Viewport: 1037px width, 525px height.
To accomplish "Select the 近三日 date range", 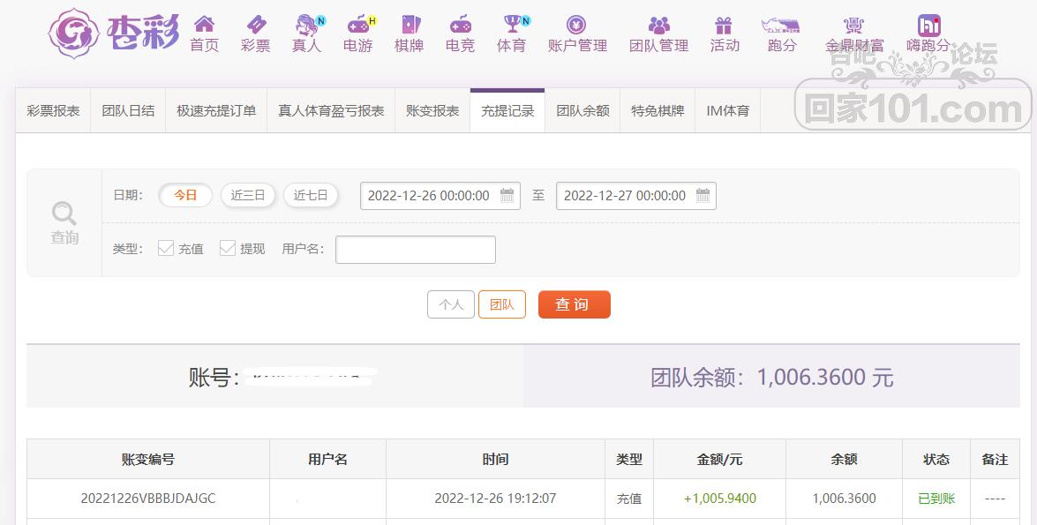I will (x=247, y=195).
